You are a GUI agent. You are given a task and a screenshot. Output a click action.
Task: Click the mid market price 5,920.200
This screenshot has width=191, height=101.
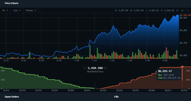[95, 68]
